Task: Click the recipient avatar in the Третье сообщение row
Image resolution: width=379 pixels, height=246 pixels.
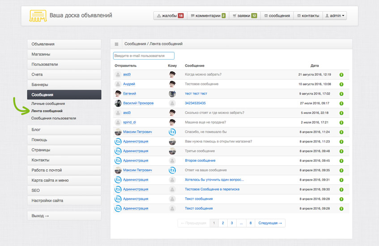Action: click(x=172, y=151)
